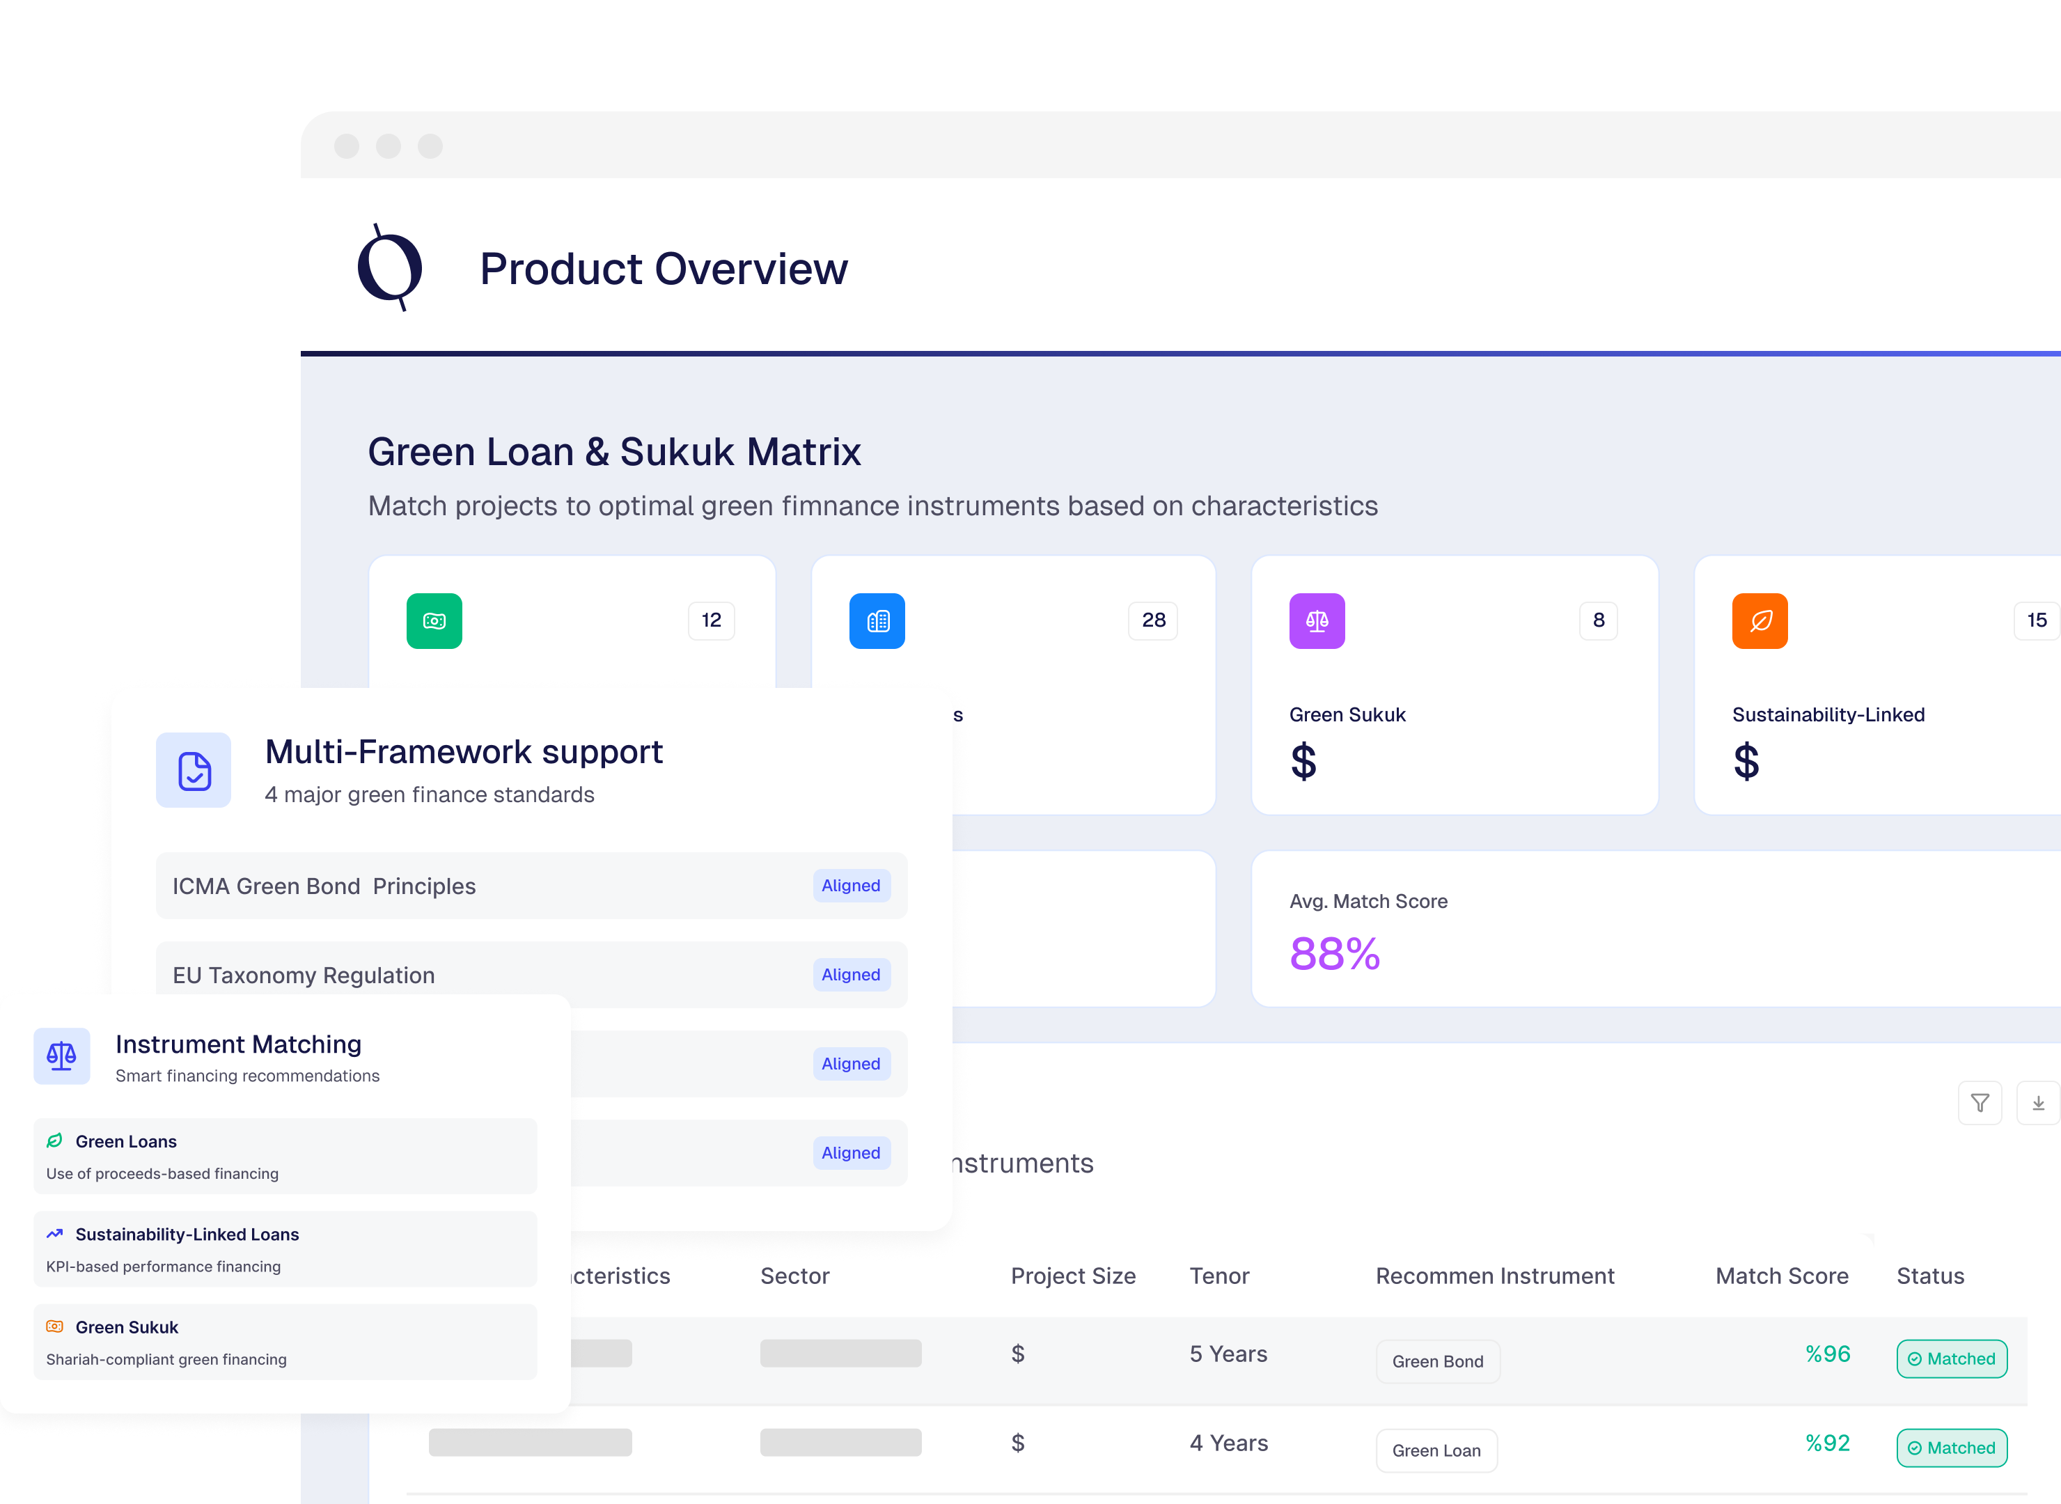Click the Green Loan instrument tag

click(x=1436, y=1450)
